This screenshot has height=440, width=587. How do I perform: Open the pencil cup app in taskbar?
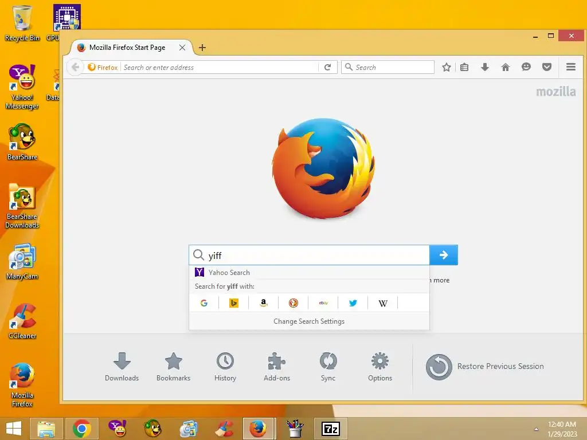click(295, 429)
